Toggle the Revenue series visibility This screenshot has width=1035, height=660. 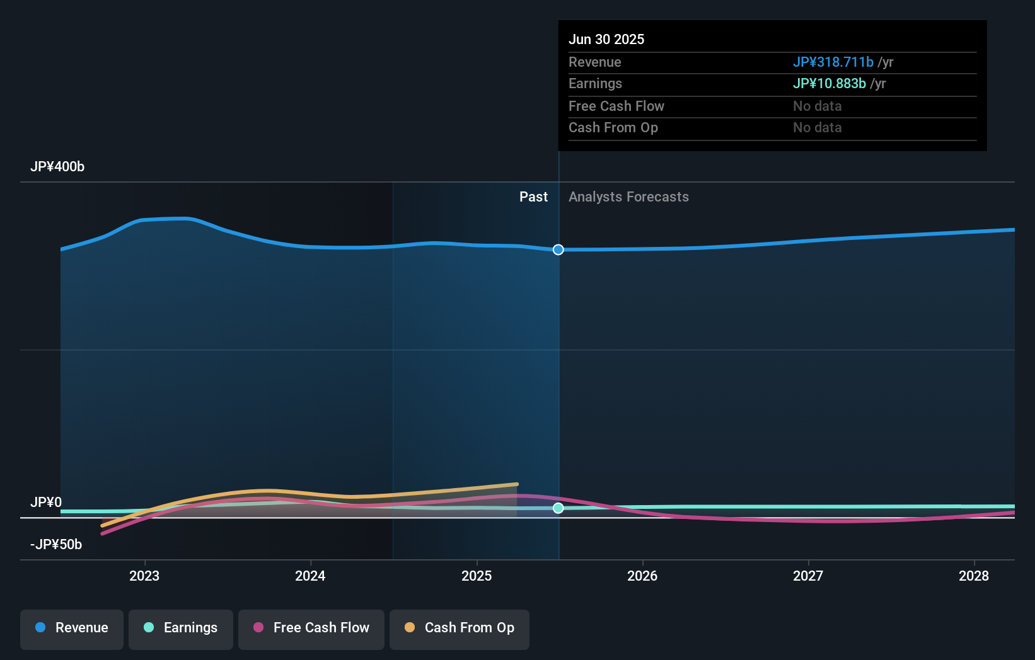pos(71,628)
